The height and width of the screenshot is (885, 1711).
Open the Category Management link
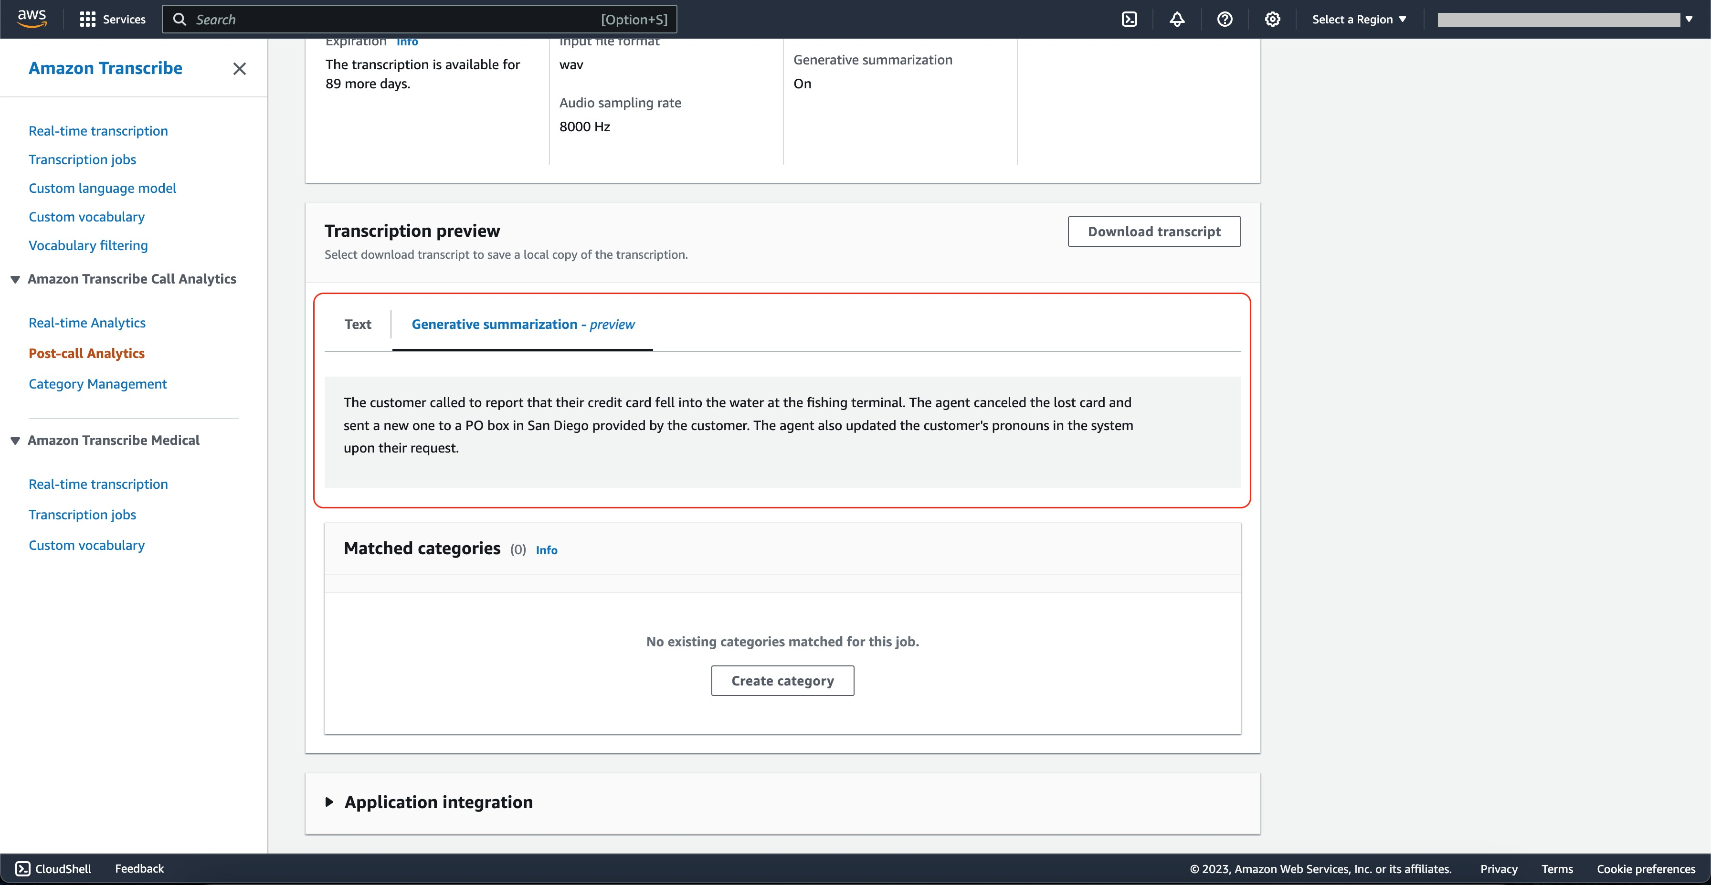pos(98,384)
